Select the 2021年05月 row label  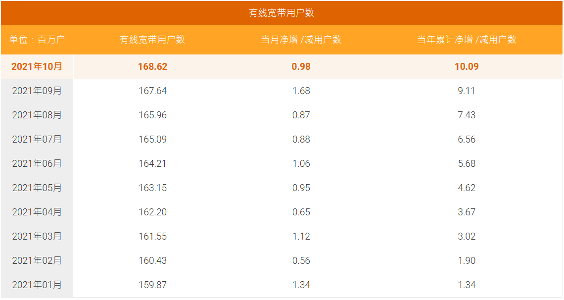click(37, 188)
